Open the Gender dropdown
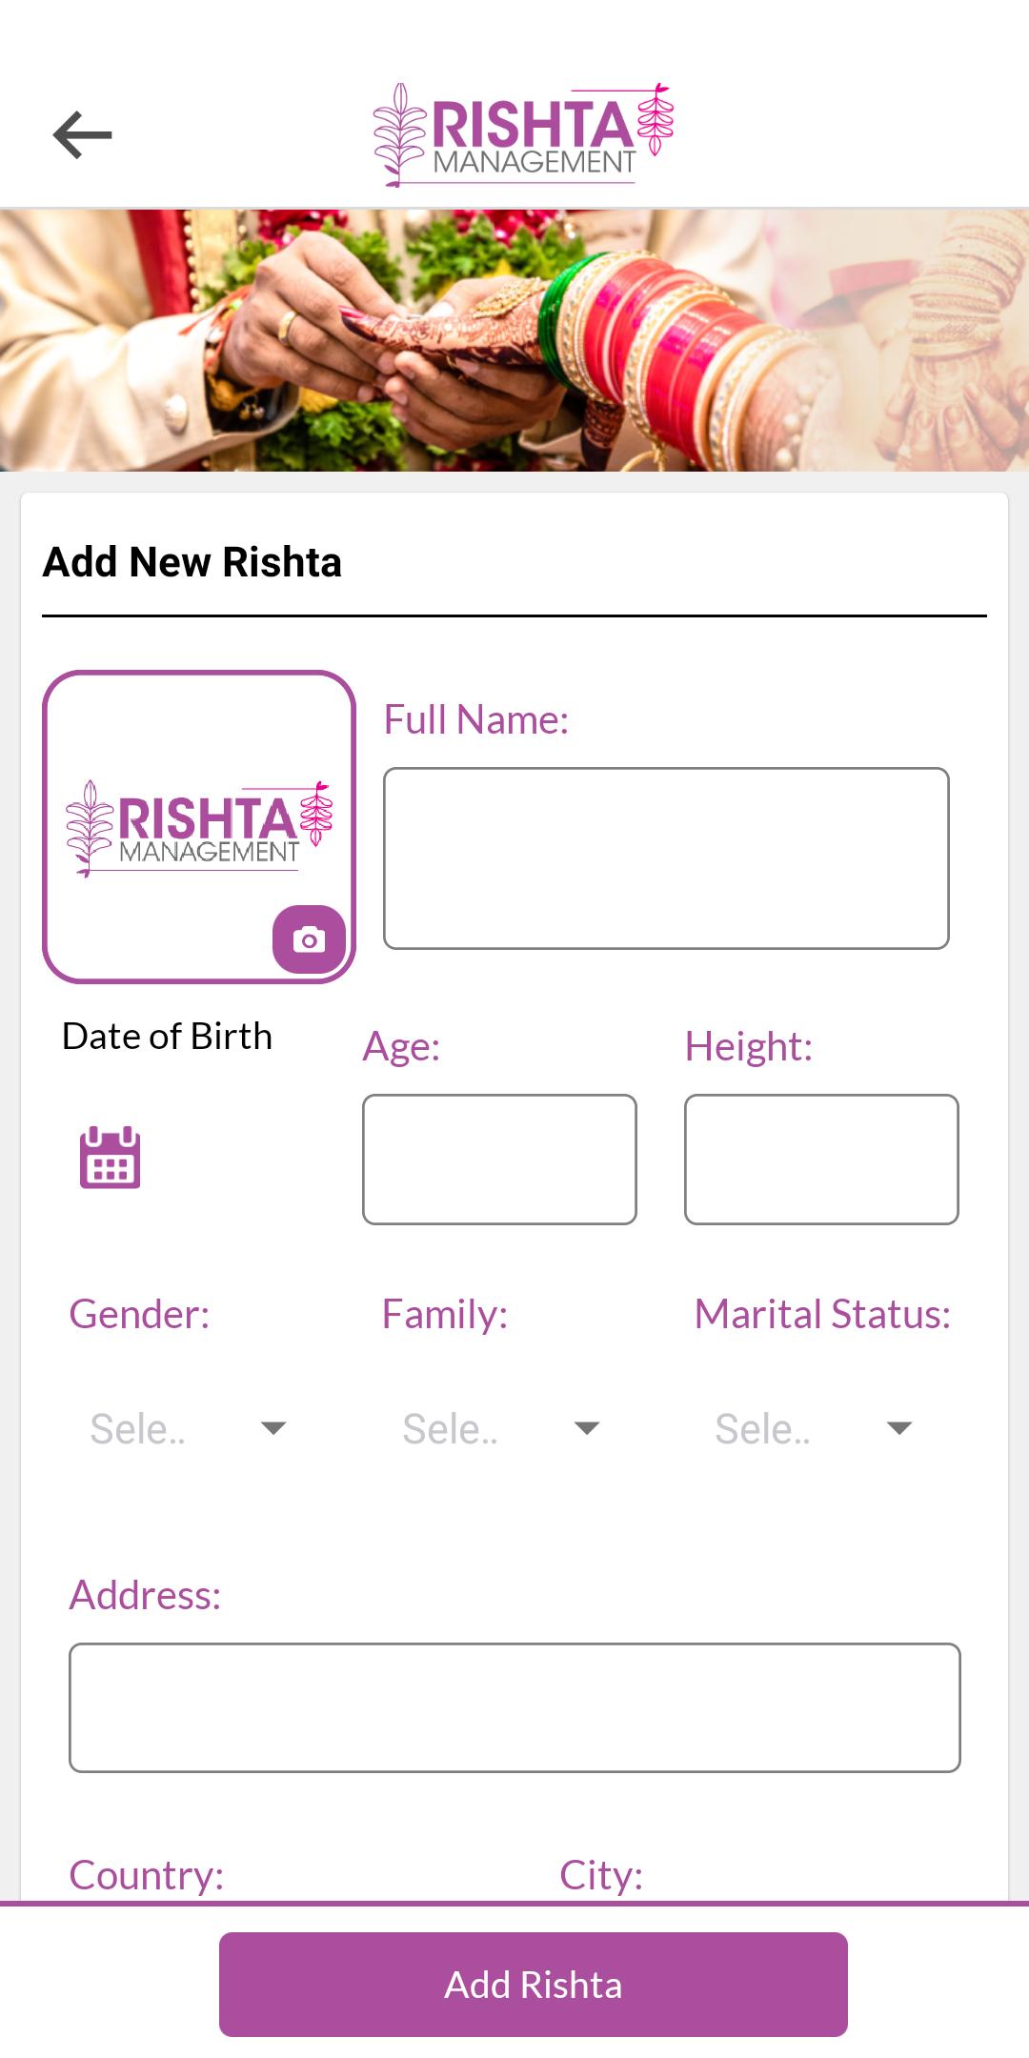Image resolution: width=1029 pixels, height=2058 pixels. point(188,1428)
